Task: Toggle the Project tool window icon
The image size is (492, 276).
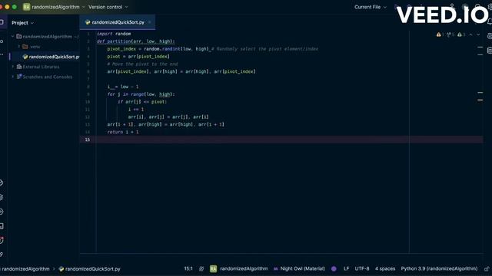Action: click(x=2, y=22)
